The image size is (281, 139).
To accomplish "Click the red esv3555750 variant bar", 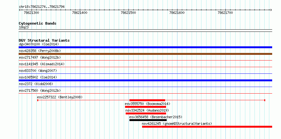I will tap(146, 107).
